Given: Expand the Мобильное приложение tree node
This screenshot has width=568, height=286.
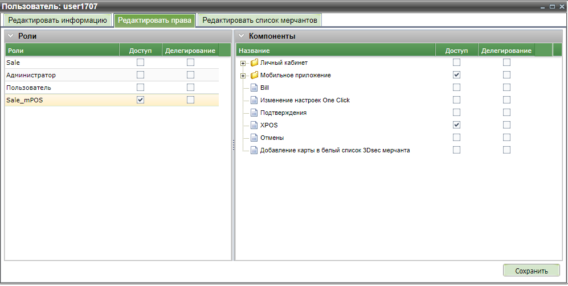Looking at the screenshot, I should (x=243, y=76).
